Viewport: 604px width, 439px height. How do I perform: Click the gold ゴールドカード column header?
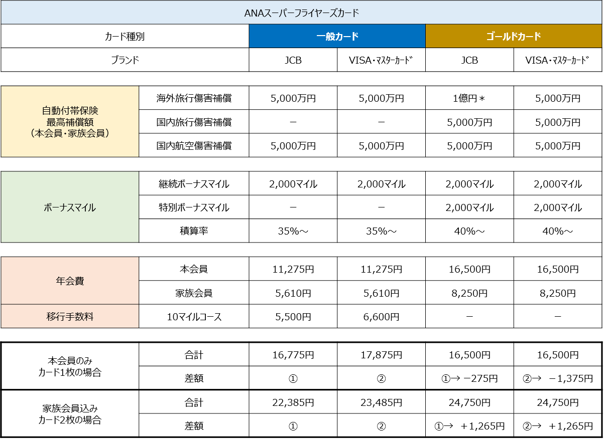(x=514, y=36)
